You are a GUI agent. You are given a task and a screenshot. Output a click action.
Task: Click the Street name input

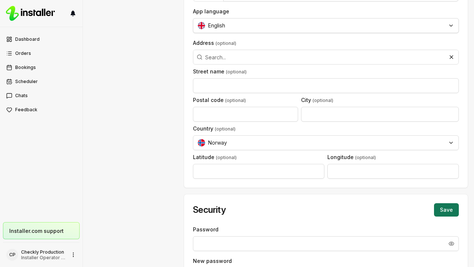326,86
